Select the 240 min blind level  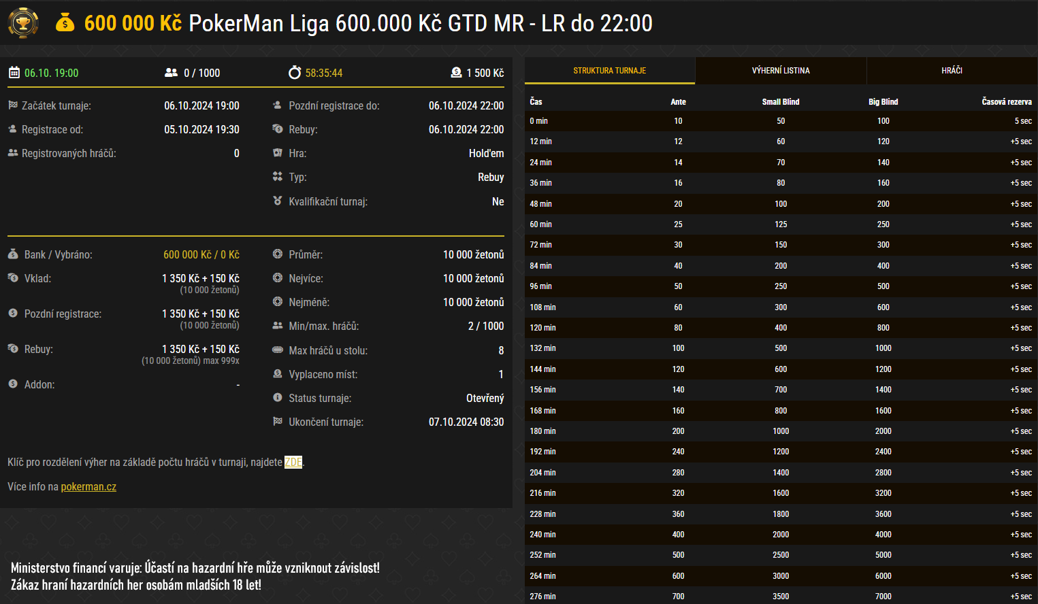click(x=781, y=535)
